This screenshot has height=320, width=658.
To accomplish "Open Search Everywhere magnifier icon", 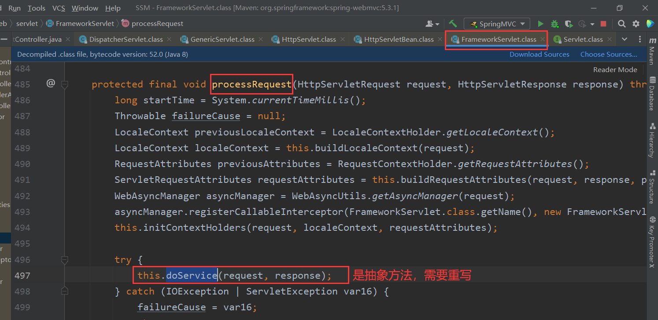I will [621, 24].
